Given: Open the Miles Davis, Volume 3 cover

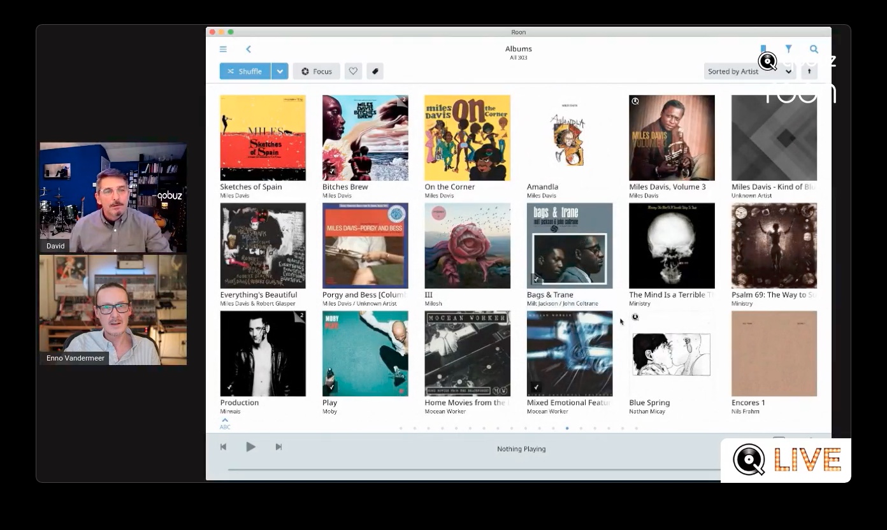Looking at the screenshot, I should point(672,138).
